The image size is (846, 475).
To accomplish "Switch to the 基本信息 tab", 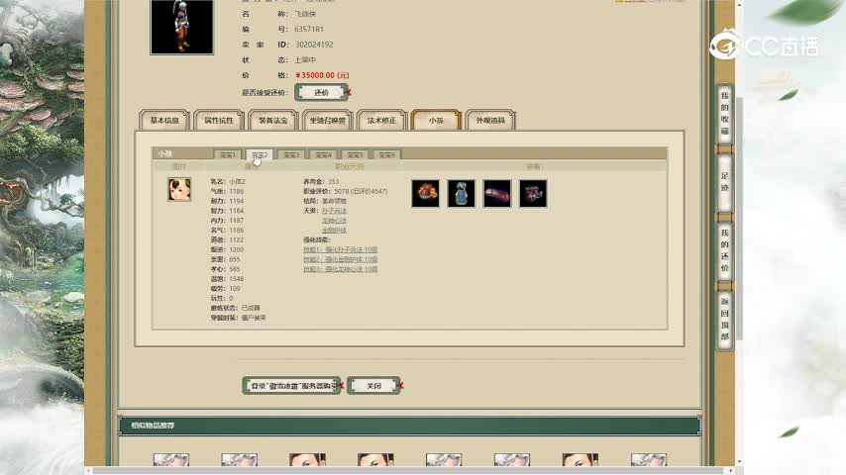I will (x=164, y=121).
